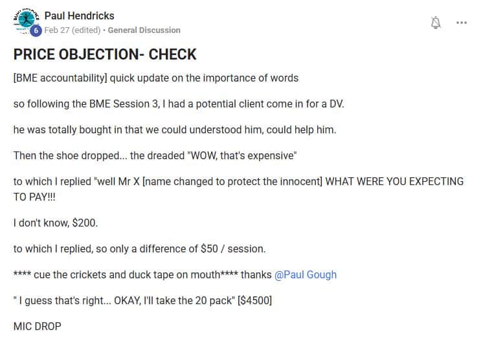This screenshot has width=483, height=343.
Task: Open the @Paul Gough mention link
Action: tap(305, 274)
